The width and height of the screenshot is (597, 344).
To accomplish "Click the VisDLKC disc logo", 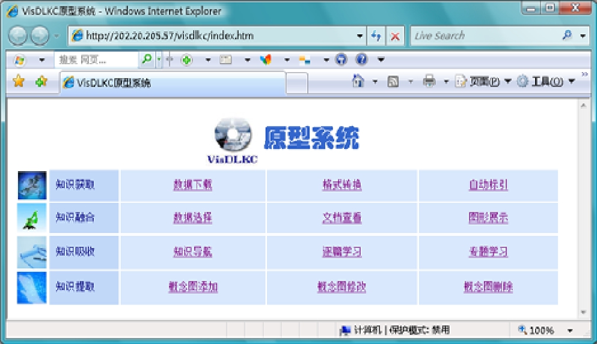I will point(233,134).
